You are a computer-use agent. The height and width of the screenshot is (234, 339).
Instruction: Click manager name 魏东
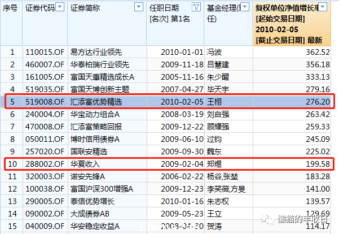214,151
